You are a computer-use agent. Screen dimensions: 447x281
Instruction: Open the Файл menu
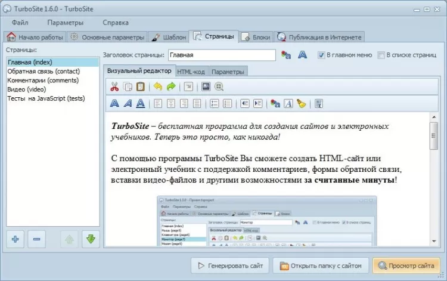click(20, 23)
